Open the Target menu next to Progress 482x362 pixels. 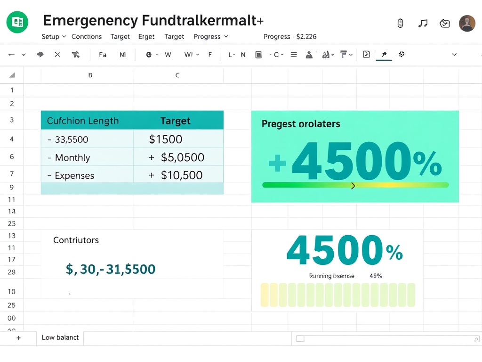point(174,37)
